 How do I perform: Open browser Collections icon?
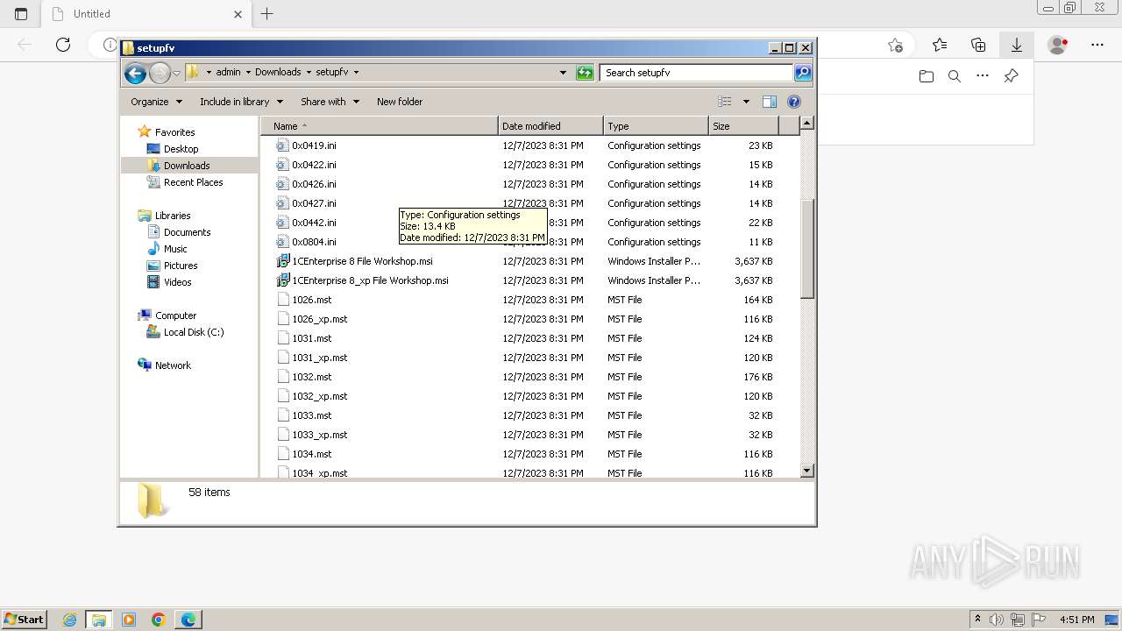point(978,45)
